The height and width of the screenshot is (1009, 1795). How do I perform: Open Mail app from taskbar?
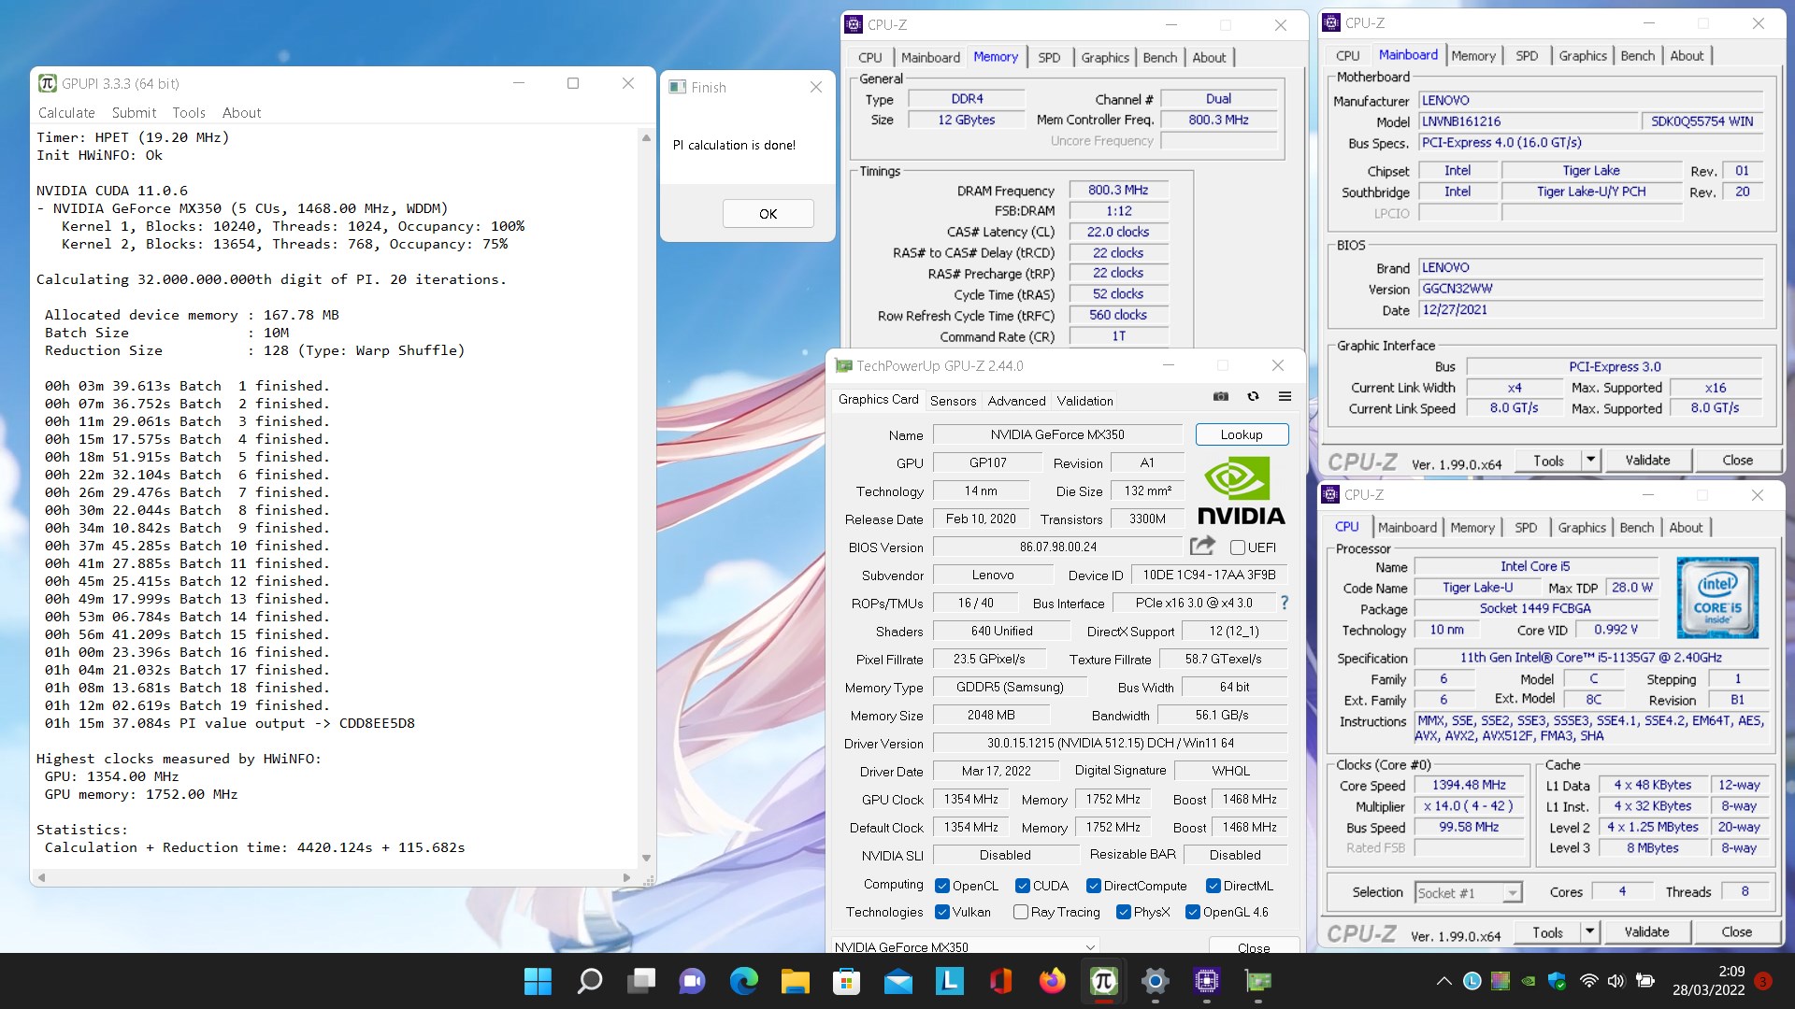click(x=898, y=981)
